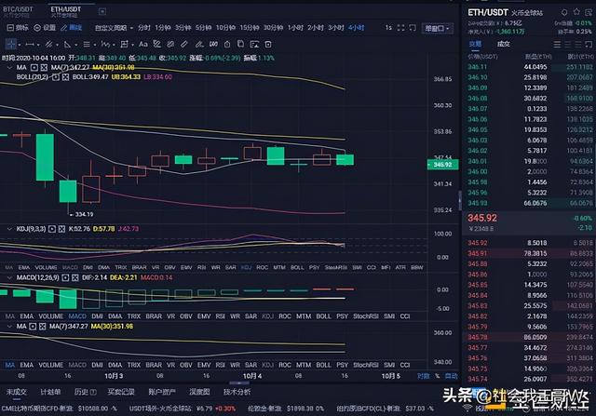596x416 pixels.
Task: Click the magnet snap drawing icon
Action: 156,45
